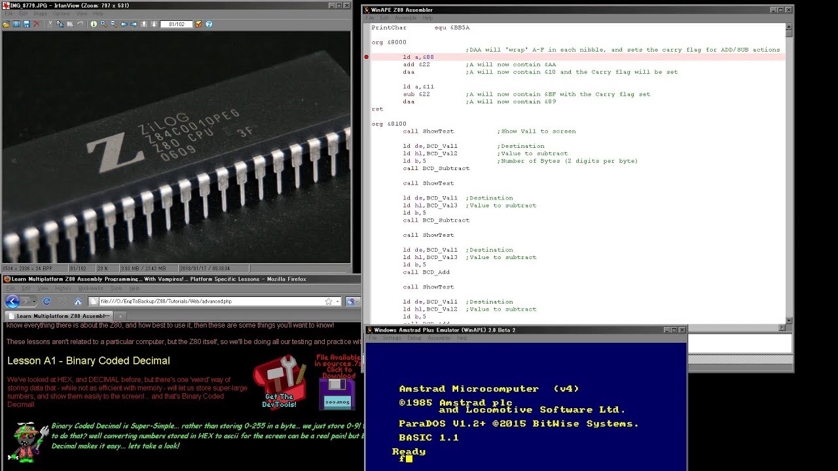Click the Open folder icon in IrfanView
838x471 pixels.
pos(6,24)
